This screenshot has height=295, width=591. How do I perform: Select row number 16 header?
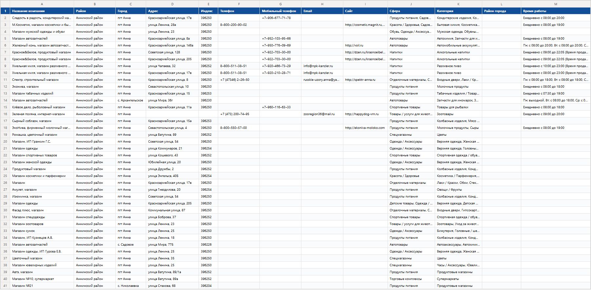pos(5,114)
